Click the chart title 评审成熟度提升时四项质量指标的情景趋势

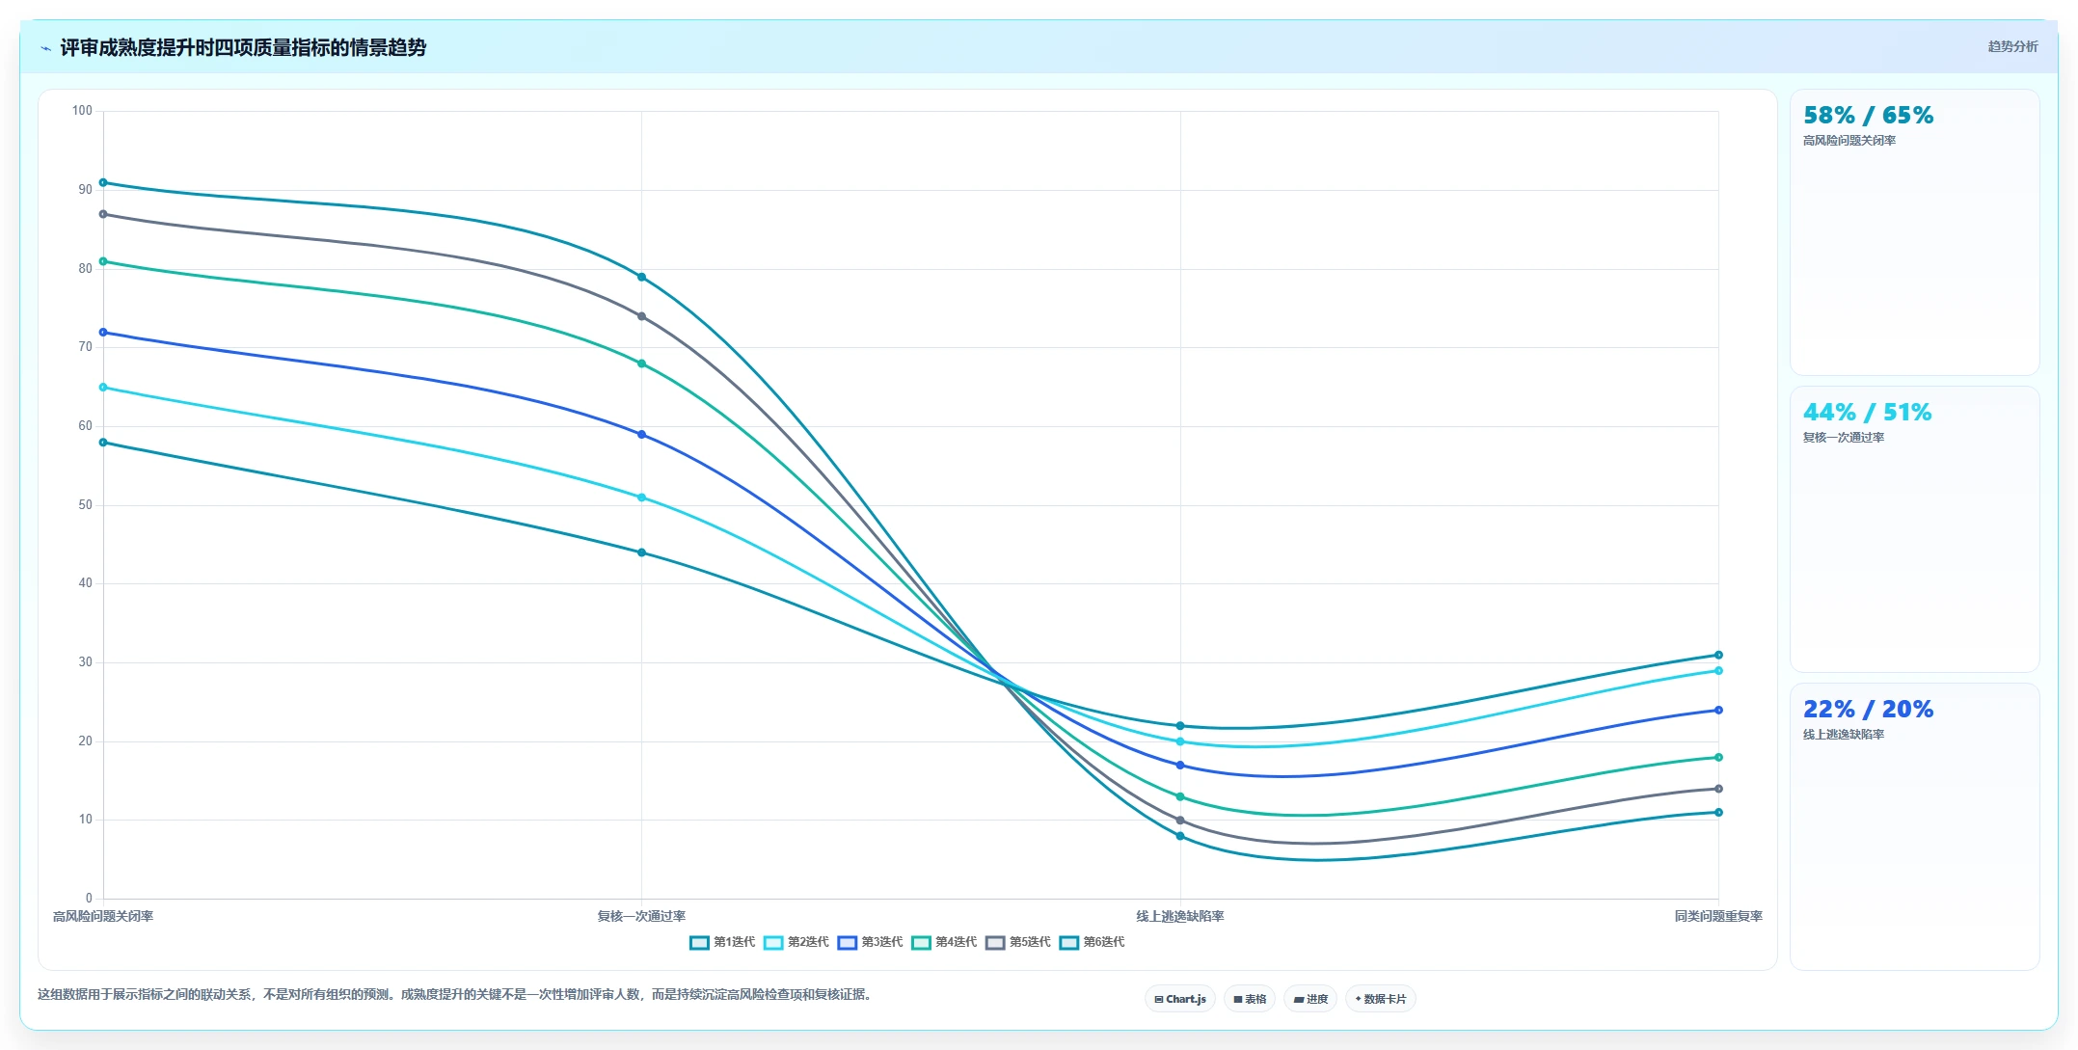tap(243, 47)
